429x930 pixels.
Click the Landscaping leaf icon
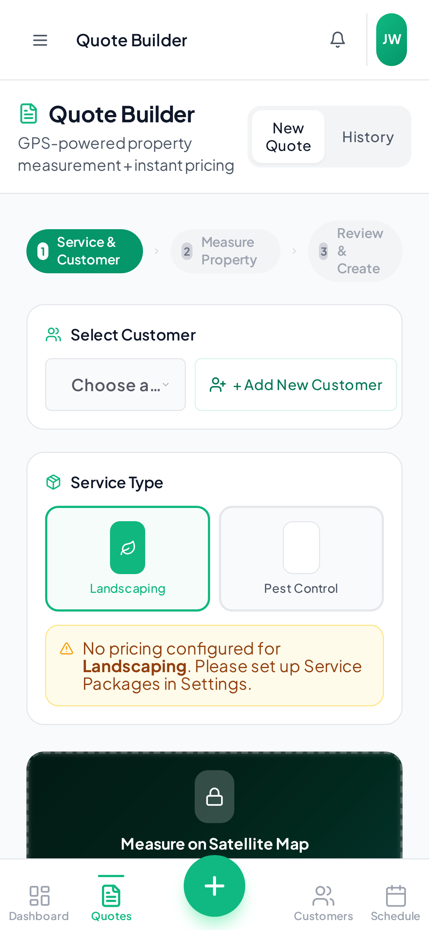127,547
